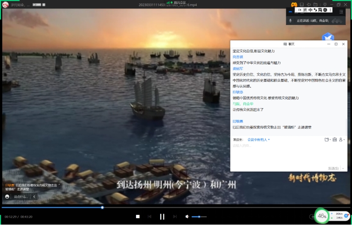This screenshot has height=225, width=352.
Task: Open file folder icon in player title bar
Action: coord(316,5)
